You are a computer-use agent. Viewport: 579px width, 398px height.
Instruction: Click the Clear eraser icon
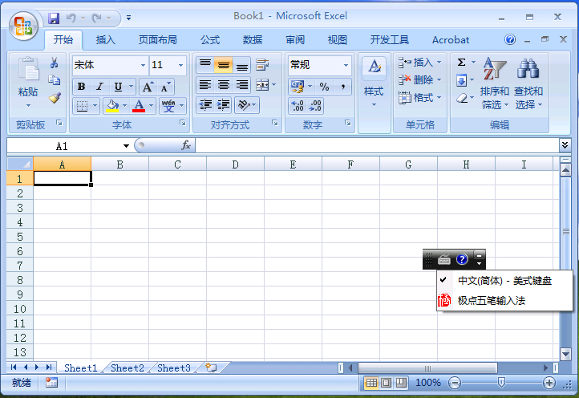click(x=462, y=98)
